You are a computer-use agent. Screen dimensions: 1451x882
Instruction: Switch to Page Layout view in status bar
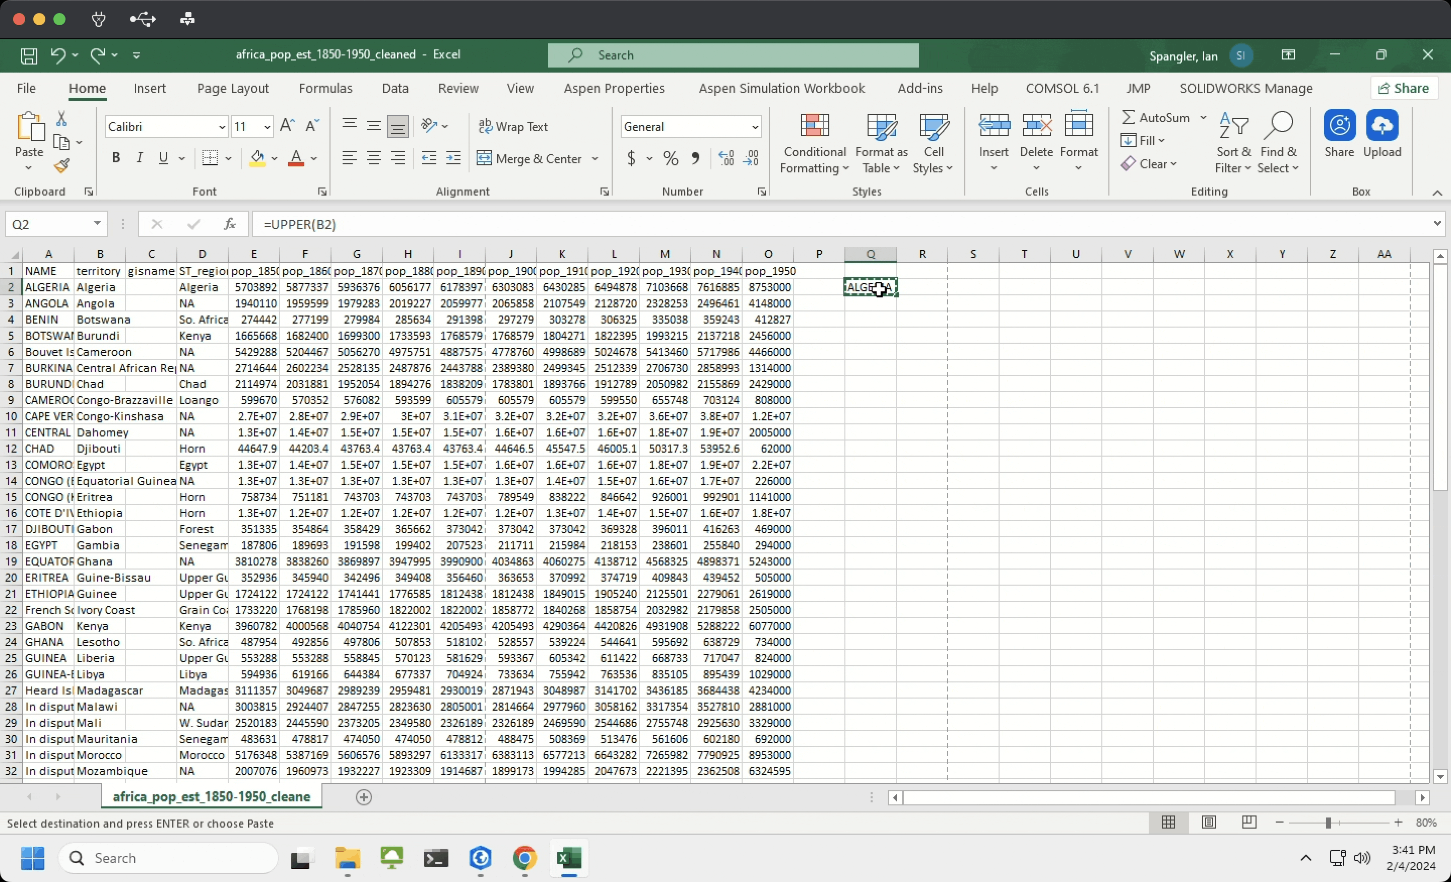(x=1209, y=823)
